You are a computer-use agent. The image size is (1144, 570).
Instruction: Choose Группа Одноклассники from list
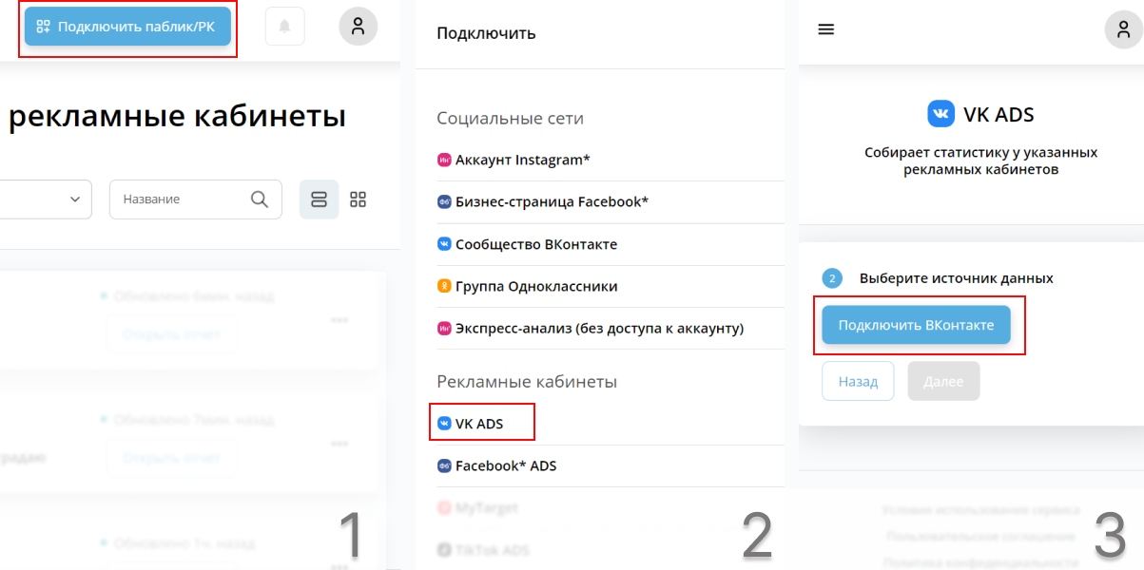(x=535, y=286)
